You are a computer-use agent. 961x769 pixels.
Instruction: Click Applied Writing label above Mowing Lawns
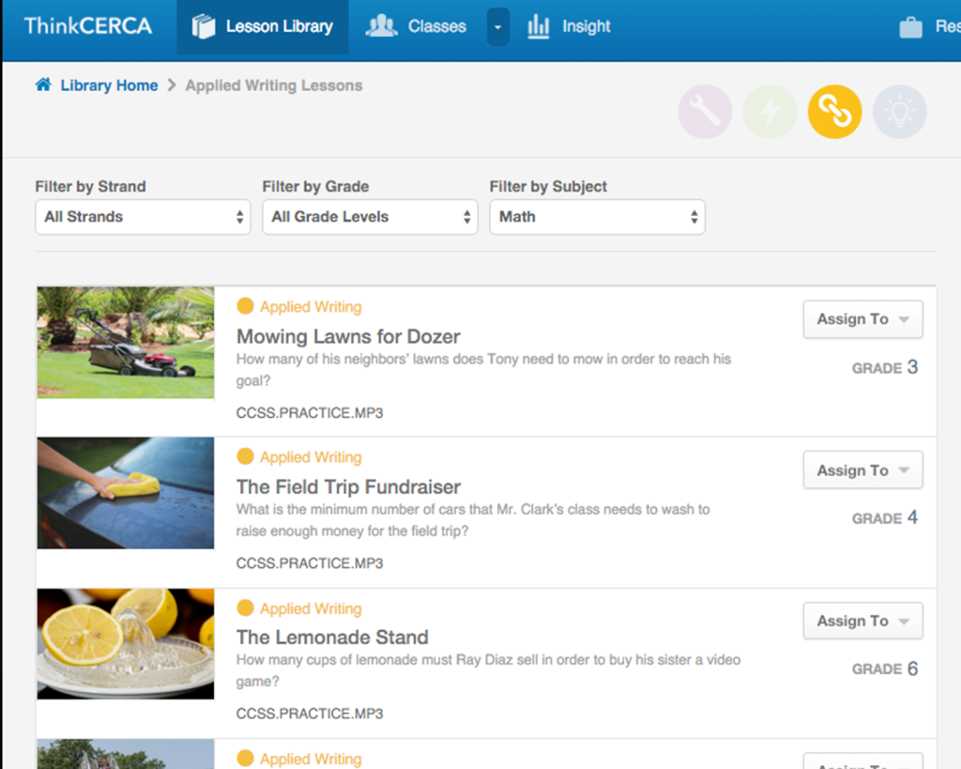click(311, 307)
